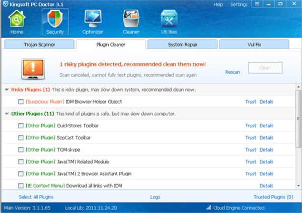Click the Main Version 3.1.1.65 status text
Viewport: 302px width, 213px height.
(x=27, y=208)
